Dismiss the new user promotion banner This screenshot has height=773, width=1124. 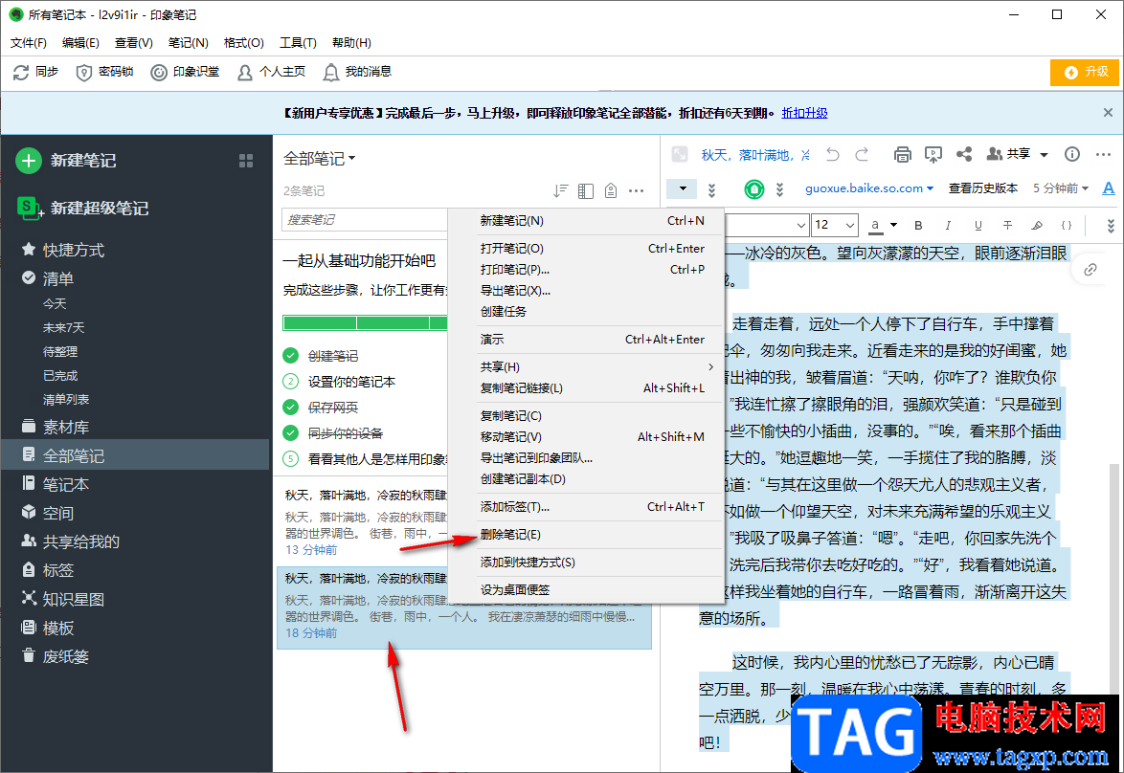[x=1108, y=113]
